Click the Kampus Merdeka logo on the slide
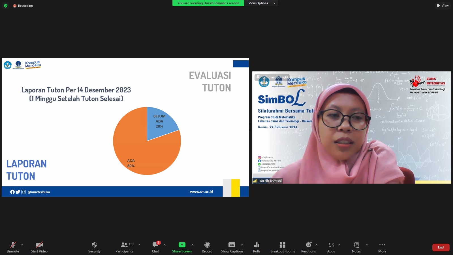The height and width of the screenshot is (255, 453). click(33, 65)
